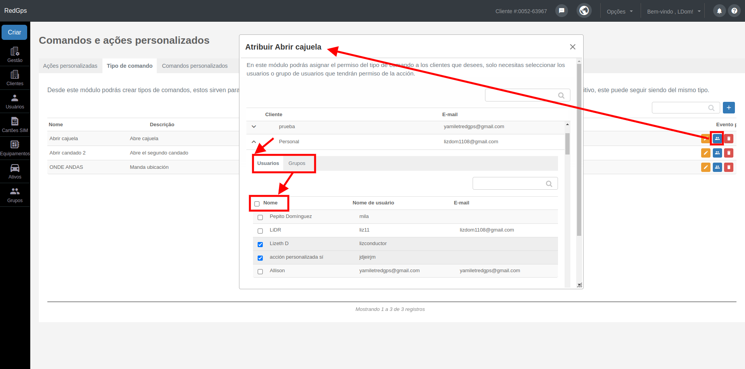Close the Atribuir Abrir cajuela dialog
The width and height of the screenshot is (745, 369).
(573, 47)
